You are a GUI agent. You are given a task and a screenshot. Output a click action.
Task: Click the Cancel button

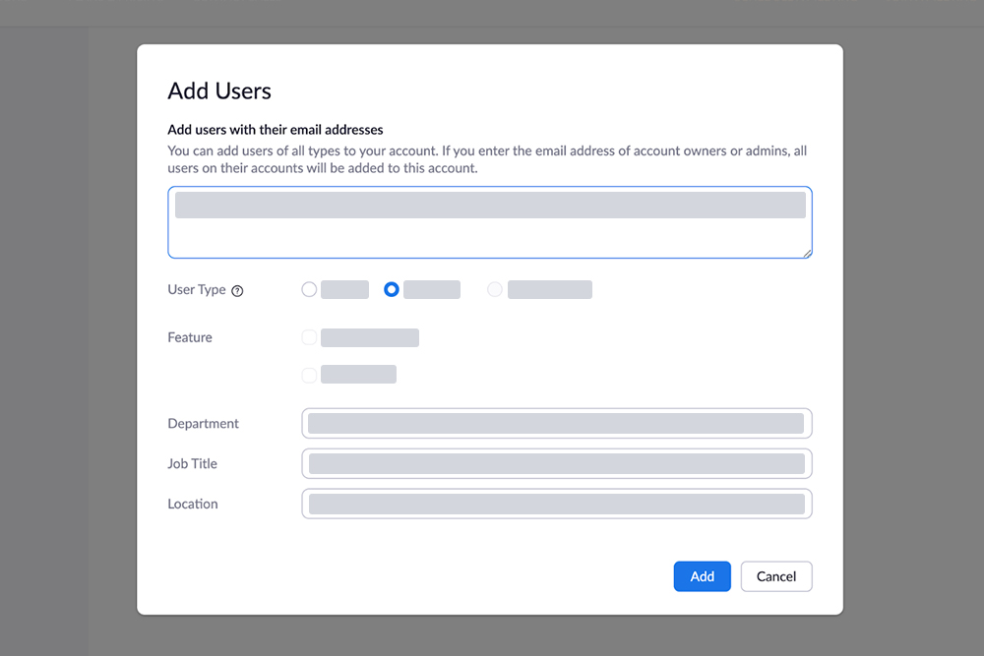[x=775, y=576]
